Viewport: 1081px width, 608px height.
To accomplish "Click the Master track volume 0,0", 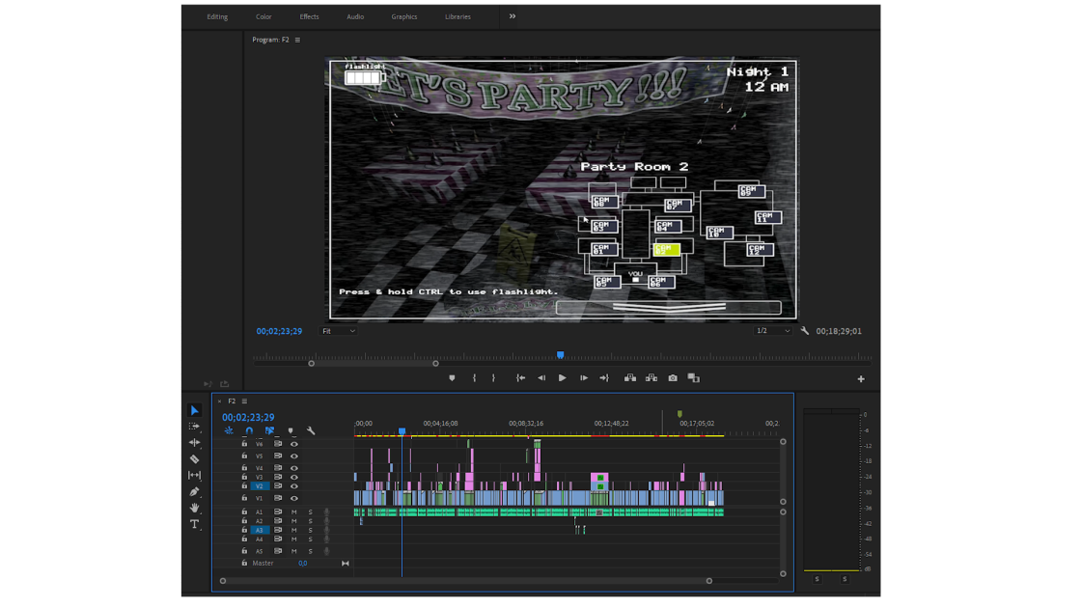I will point(303,564).
